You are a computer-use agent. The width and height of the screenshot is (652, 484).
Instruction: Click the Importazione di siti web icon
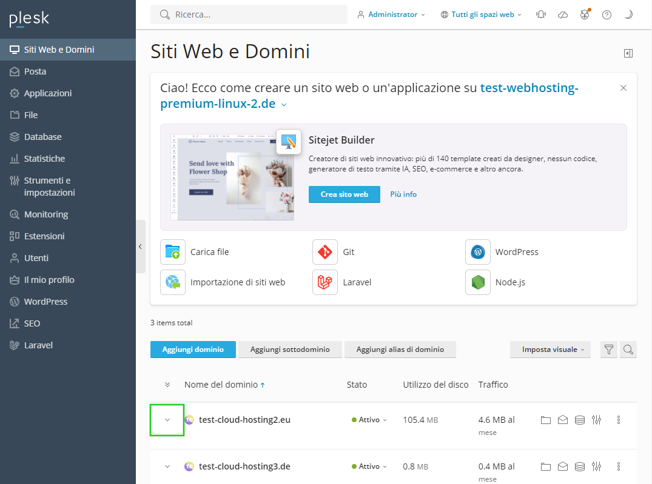click(173, 282)
